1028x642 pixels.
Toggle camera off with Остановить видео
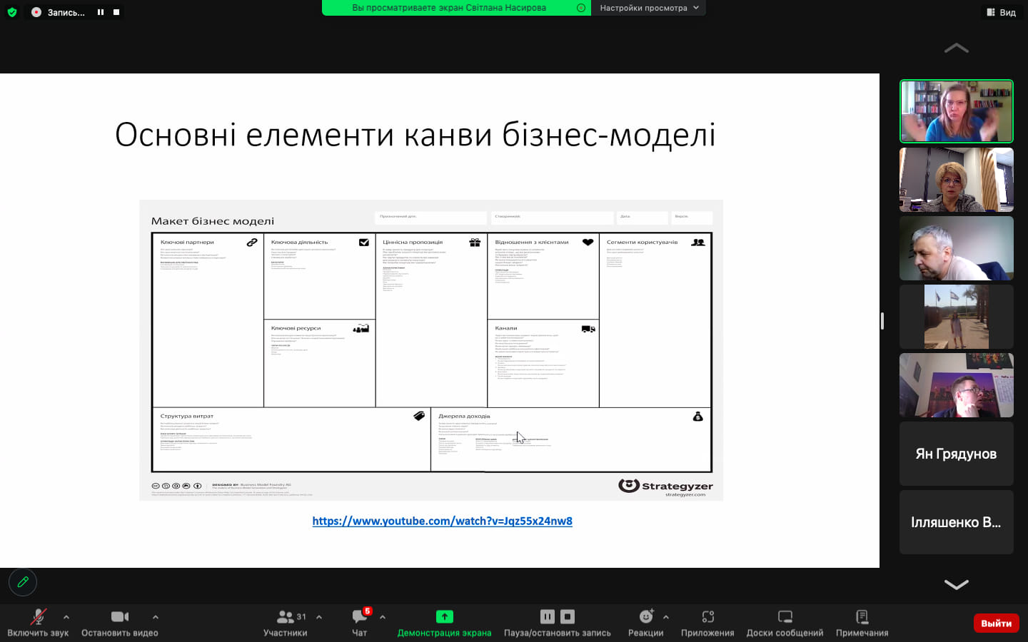[x=120, y=622]
